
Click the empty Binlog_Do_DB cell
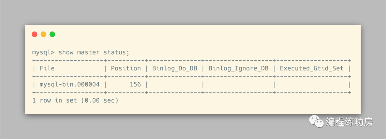click(174, 85)
